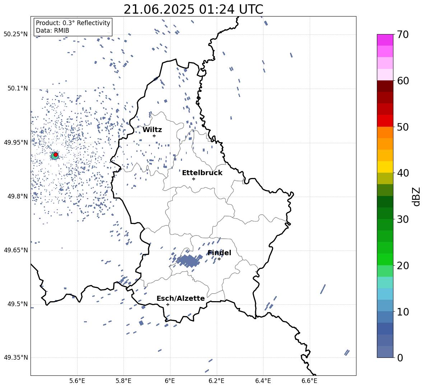This screenshot has width=425, height=388.
Task: Click the 49.35°N latitude label
Action: pos(16,357)
